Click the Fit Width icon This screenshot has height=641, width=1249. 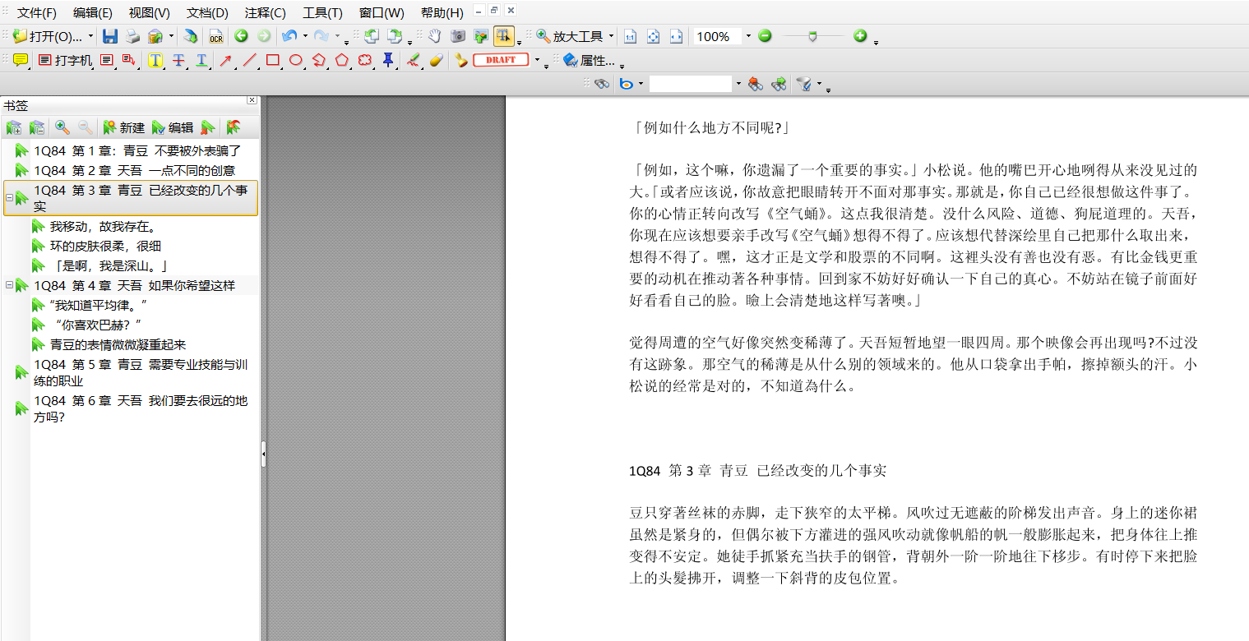[676, 36]
